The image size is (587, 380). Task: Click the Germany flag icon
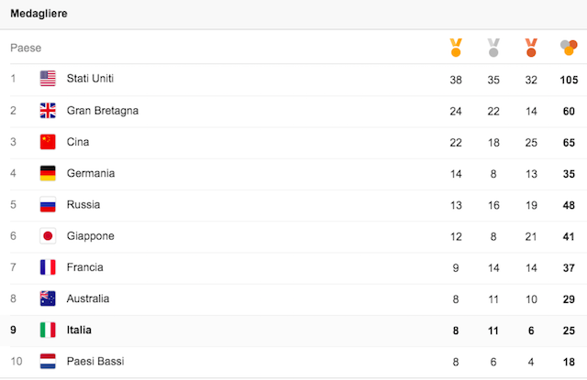point(48,173)
